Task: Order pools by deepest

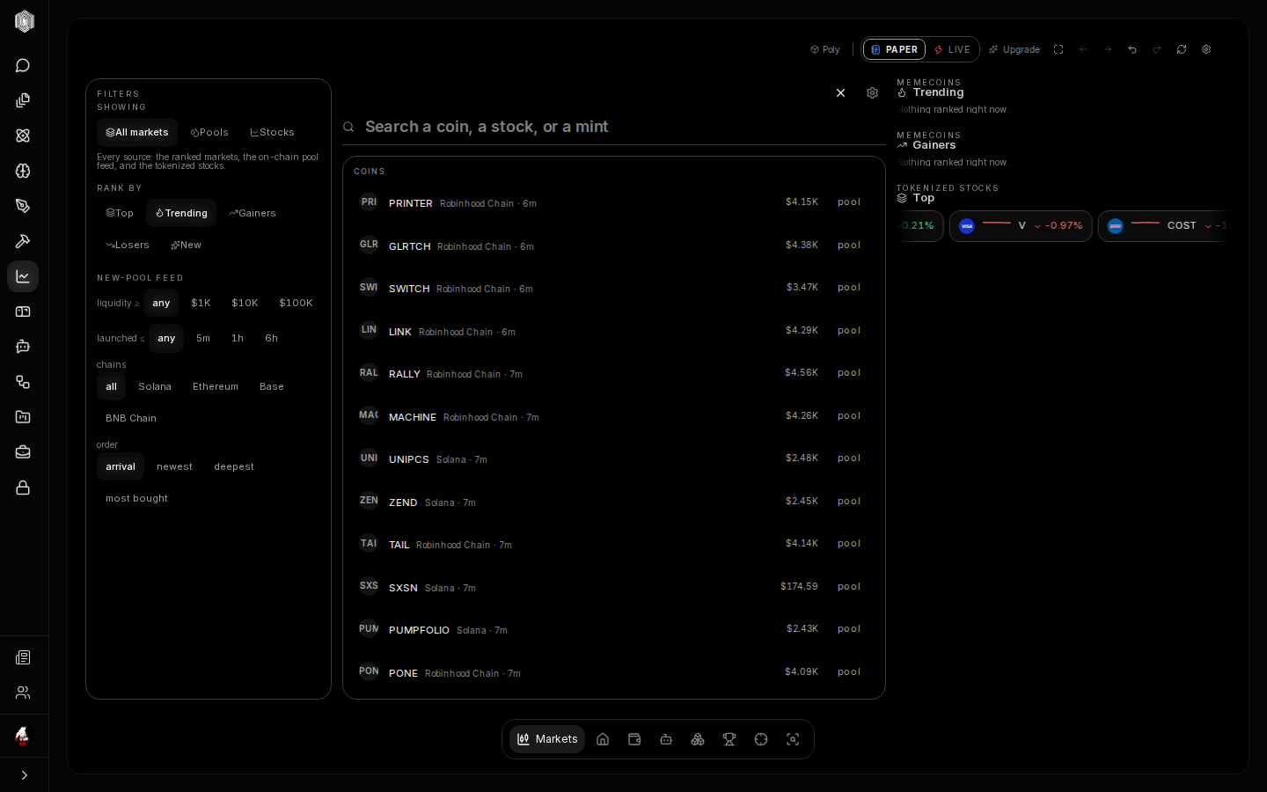Action: pos(234,466)
